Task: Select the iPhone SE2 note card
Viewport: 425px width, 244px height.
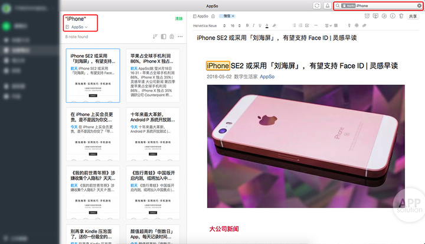Action: click(93, 76)
